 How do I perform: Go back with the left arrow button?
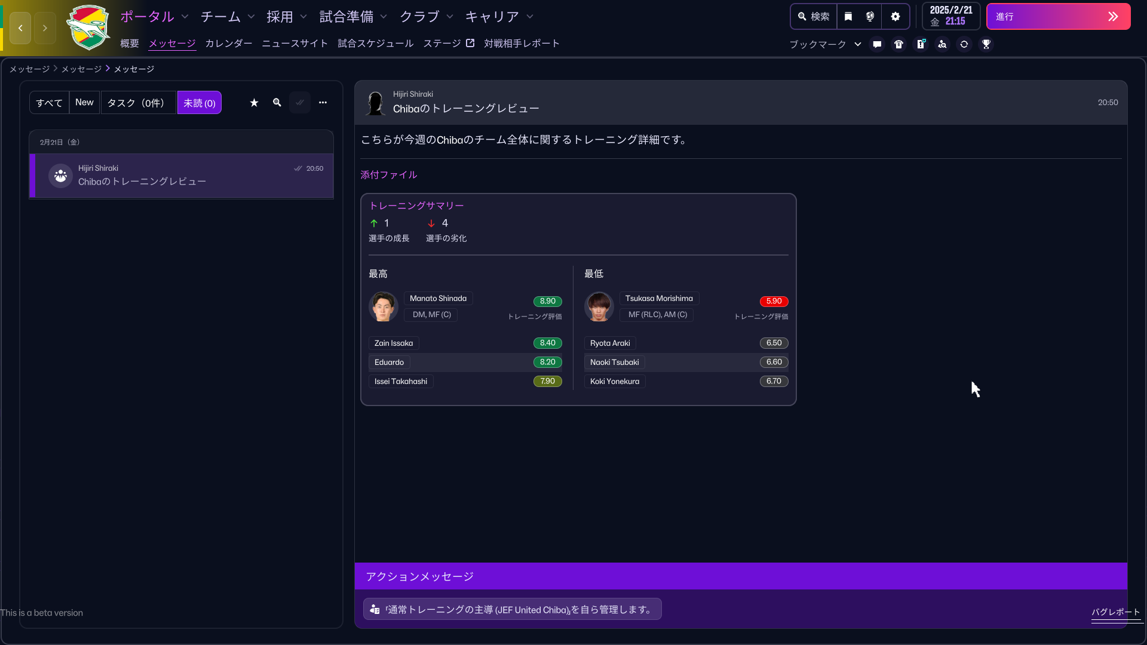pos(20,28)
